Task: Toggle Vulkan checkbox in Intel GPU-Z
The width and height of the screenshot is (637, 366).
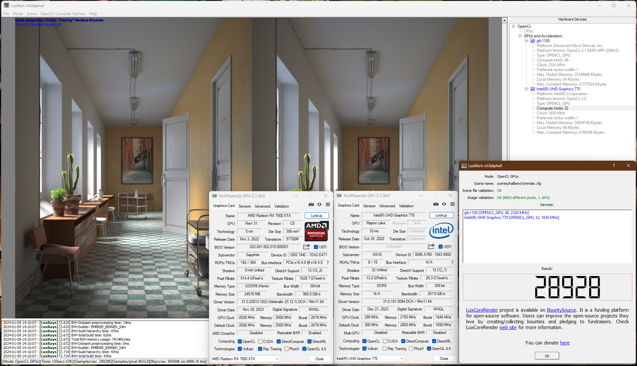Action: [364, 348]
